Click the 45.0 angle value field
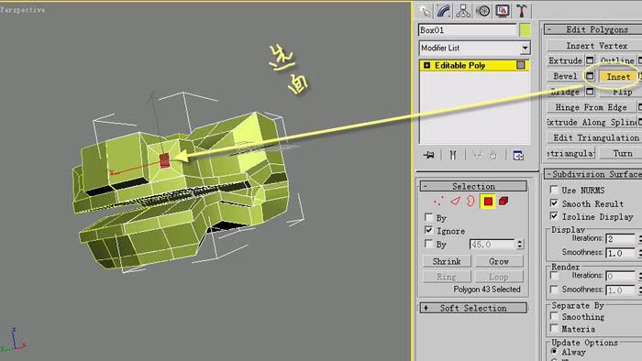 click(492, 245)
